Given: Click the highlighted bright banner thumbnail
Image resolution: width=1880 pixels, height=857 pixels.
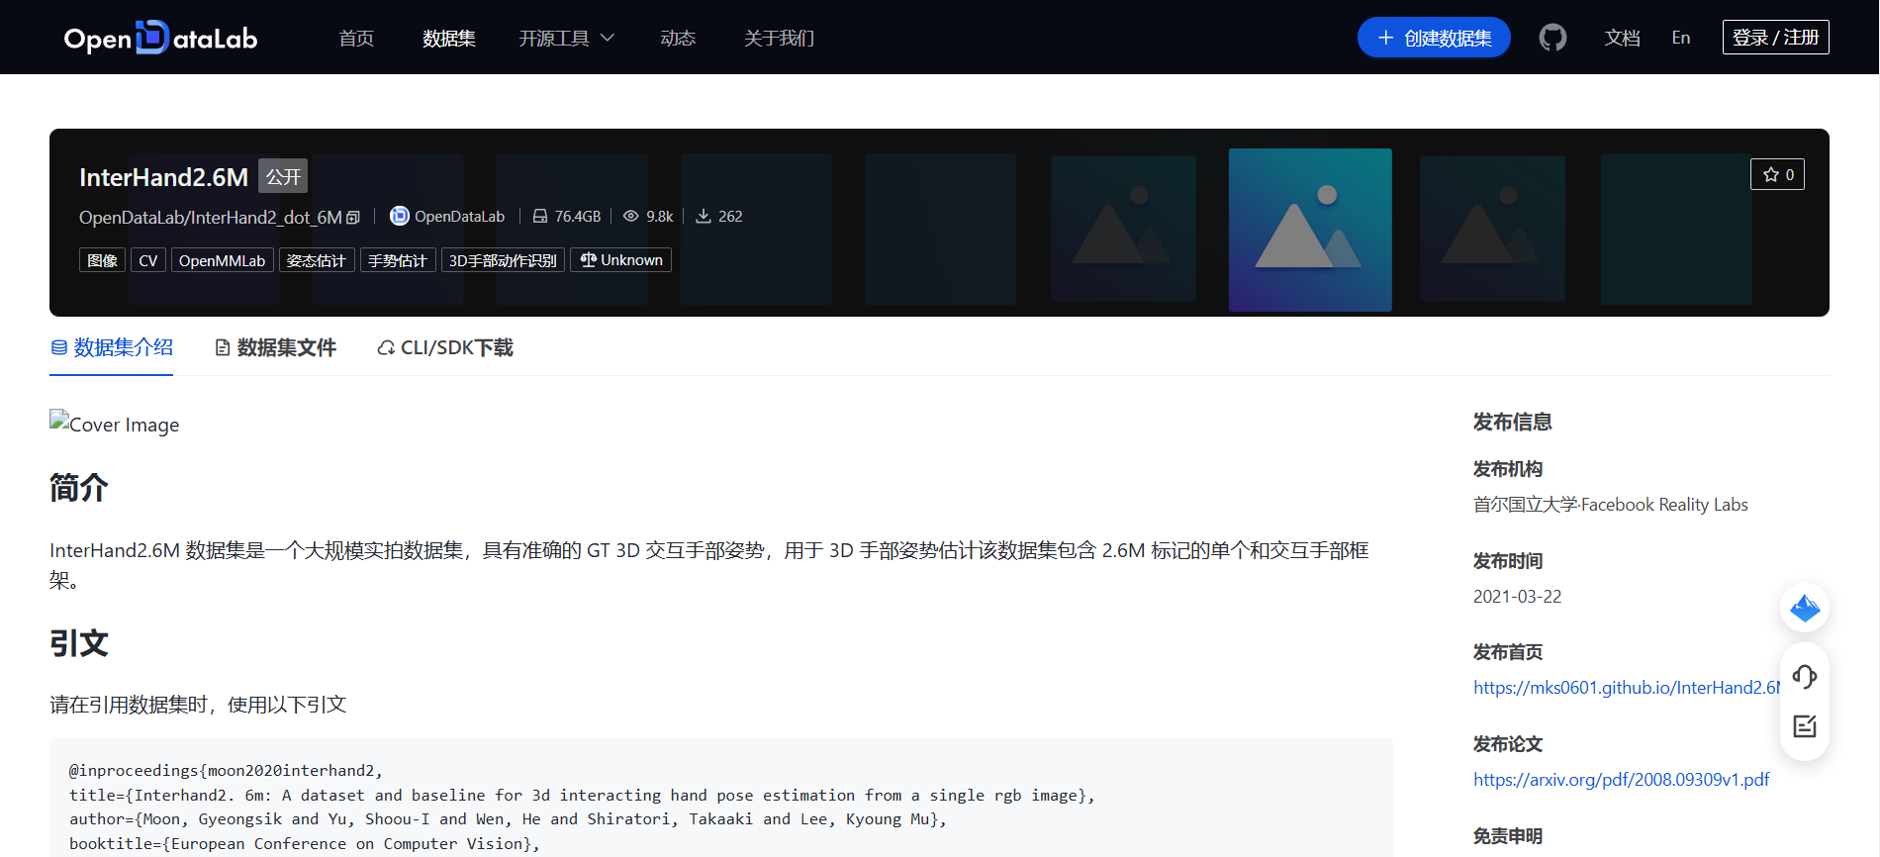Looking at the screenshot, I should coord(1310,230).
